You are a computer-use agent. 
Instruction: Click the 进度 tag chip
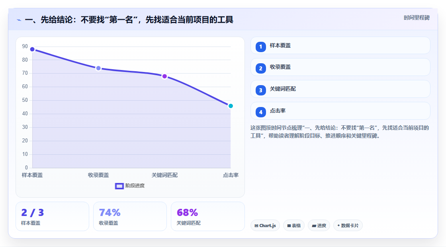coord(319,226)
